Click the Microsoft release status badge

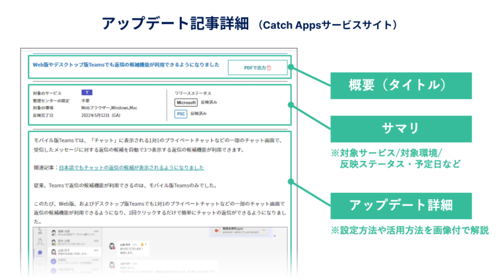coord(186,102)
